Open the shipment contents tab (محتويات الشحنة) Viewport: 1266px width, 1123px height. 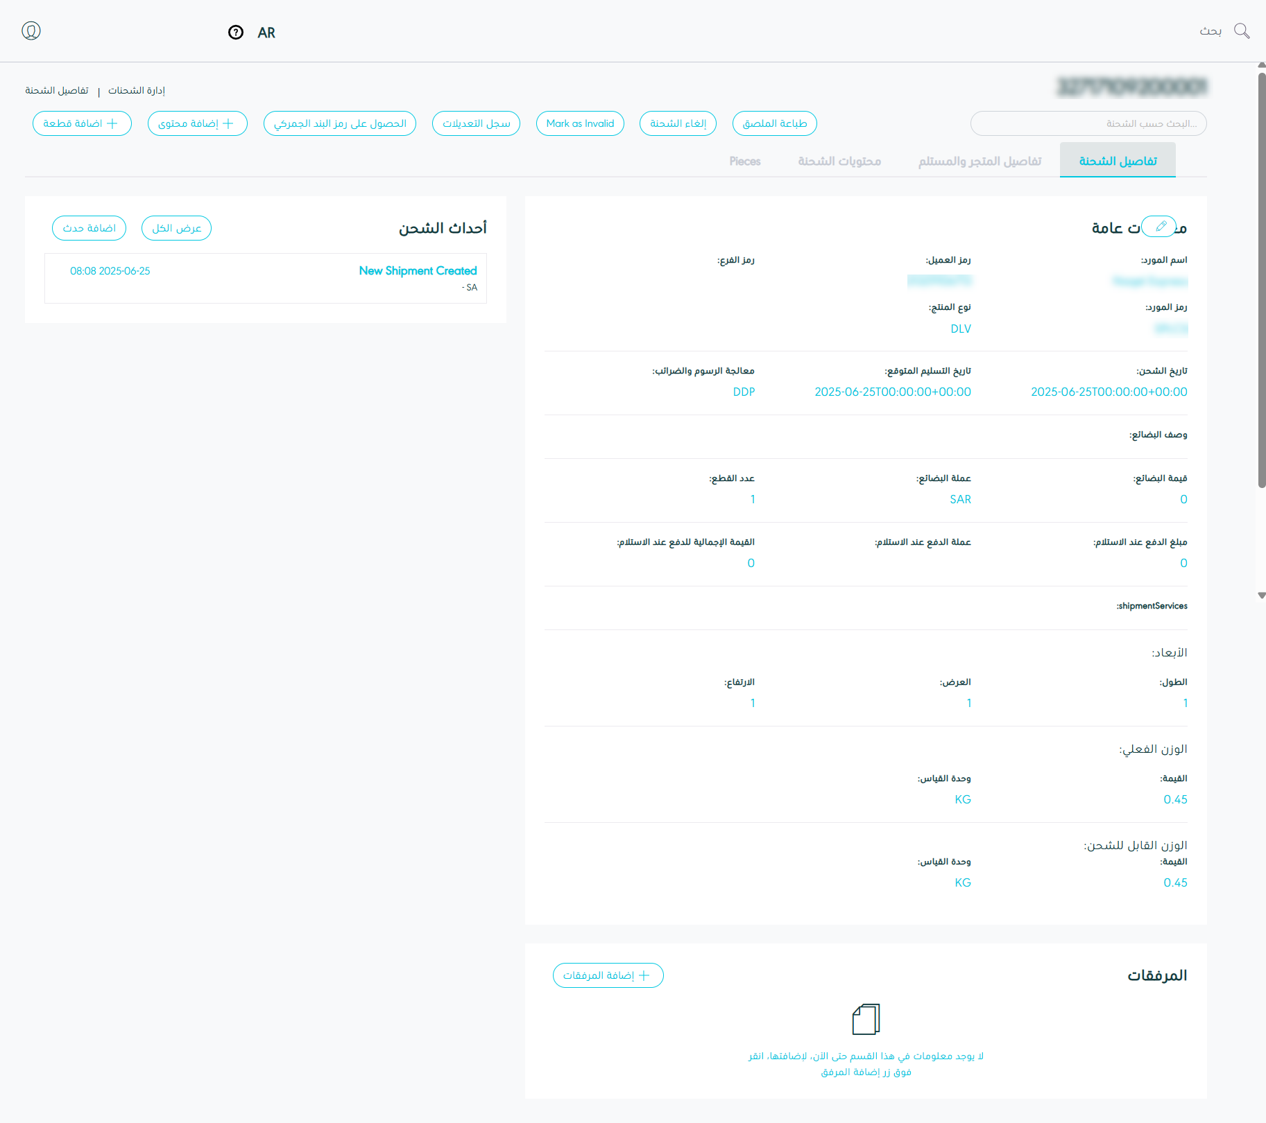[x=839, y=161]
